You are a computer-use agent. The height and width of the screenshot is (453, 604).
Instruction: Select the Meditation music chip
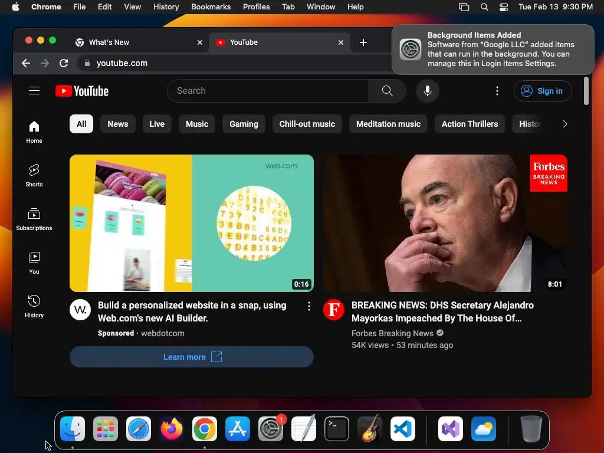click(x=388, y=124)
